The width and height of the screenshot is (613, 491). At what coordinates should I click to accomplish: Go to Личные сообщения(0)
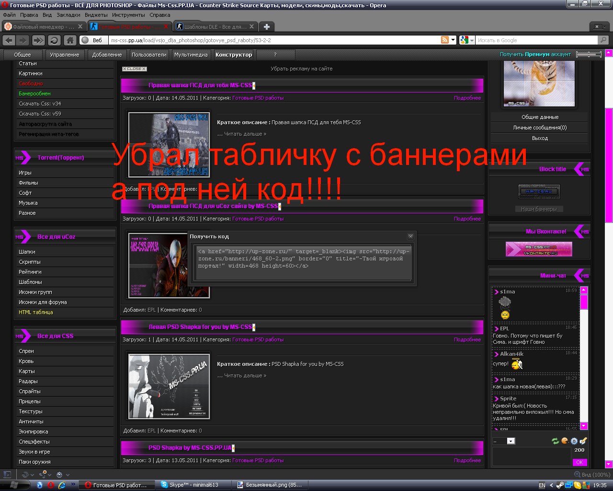click(540, 128)
